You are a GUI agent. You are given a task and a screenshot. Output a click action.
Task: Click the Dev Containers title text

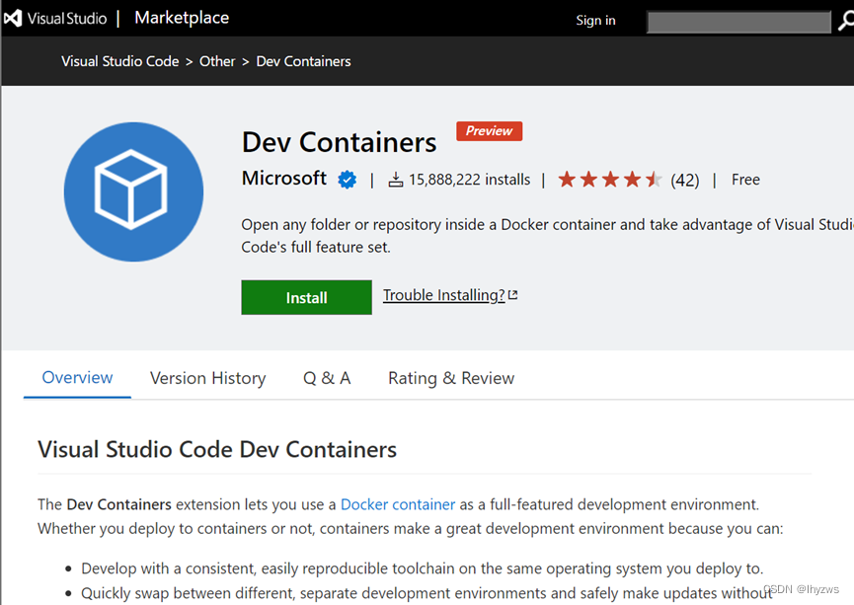click(339, 142)
